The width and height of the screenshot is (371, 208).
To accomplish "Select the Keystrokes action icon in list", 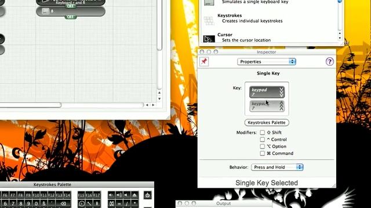I will (209, 21).
